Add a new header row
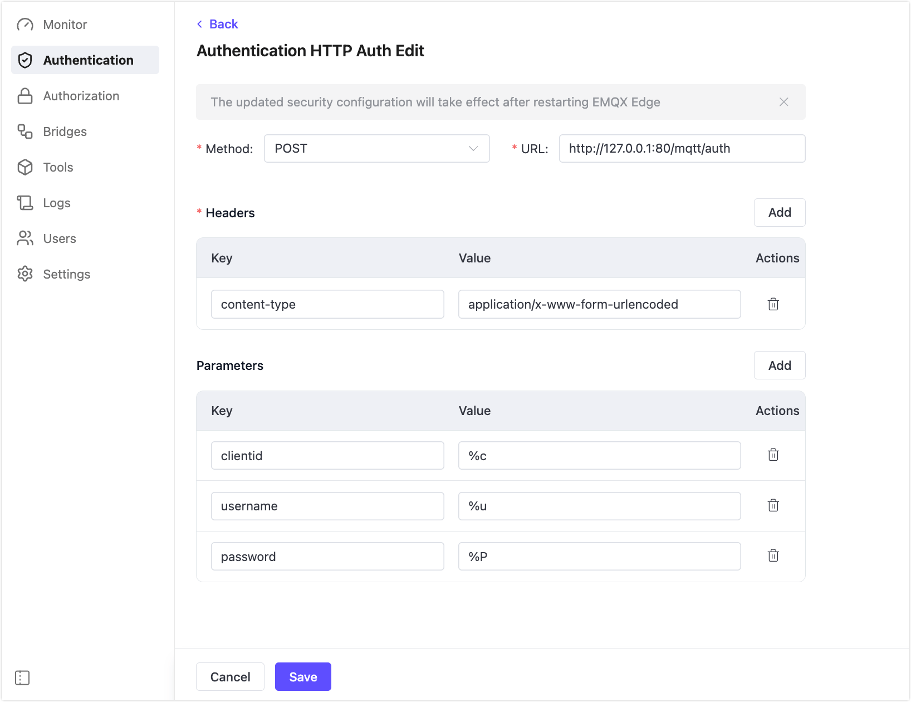This screenshot has width=911, height=702. (779, 213)
